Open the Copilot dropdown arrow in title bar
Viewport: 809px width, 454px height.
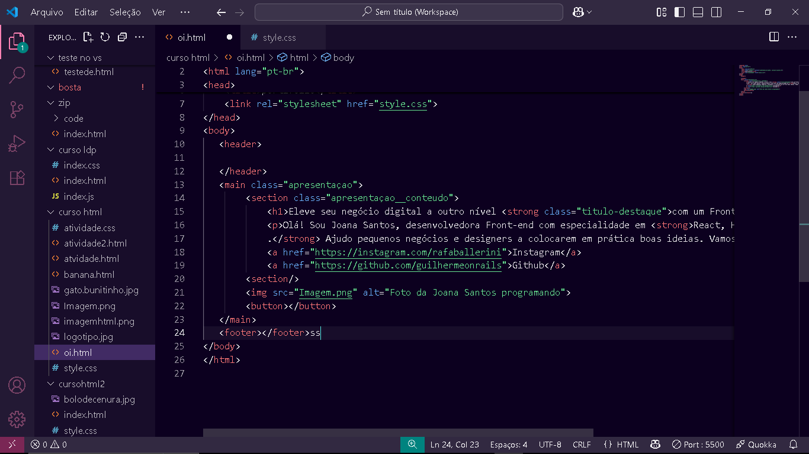coord(589,12)
